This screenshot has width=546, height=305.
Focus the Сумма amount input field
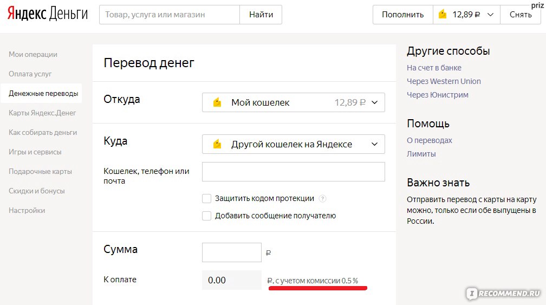coord(232,252)
